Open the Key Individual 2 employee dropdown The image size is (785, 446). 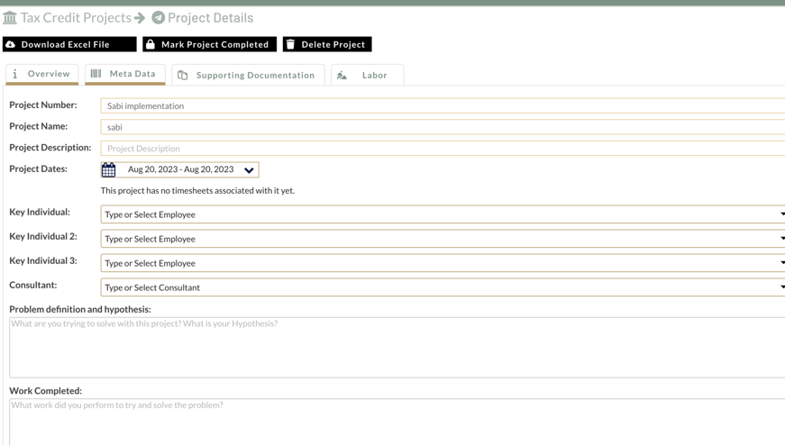[443, 239]
